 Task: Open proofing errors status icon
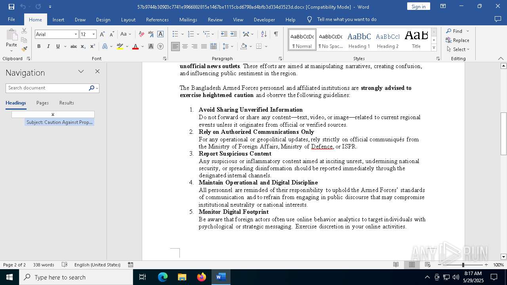click(65, 265)
